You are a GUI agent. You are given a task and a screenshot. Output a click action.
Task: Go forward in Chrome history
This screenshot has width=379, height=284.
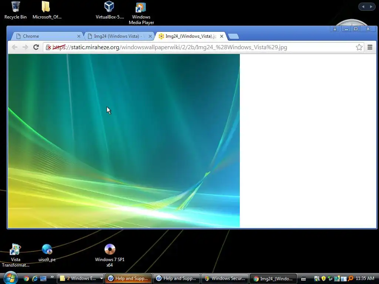pos(25,47)
